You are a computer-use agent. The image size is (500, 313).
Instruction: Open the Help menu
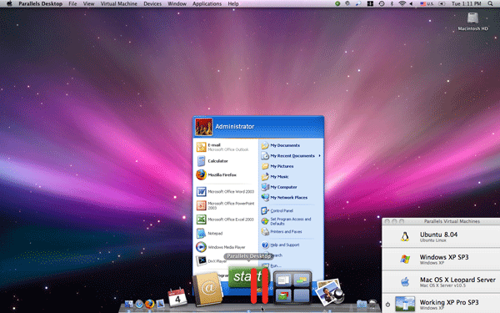[233, 3]
